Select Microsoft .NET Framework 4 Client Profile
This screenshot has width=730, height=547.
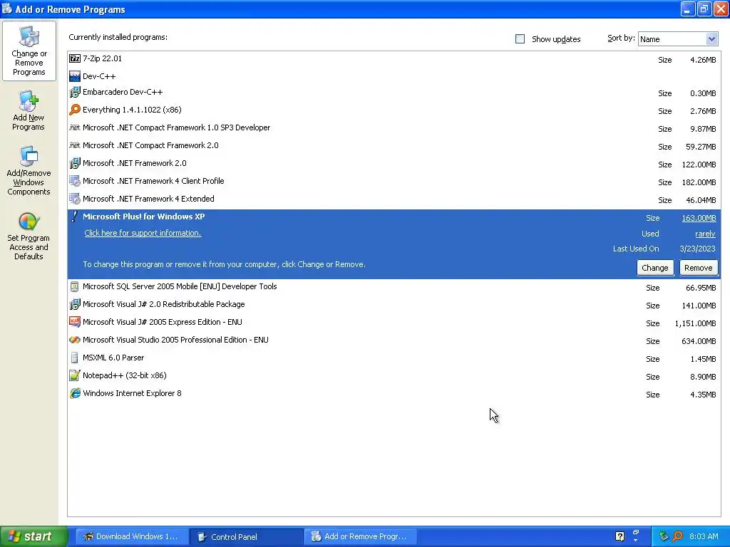(x=394, y=182)
